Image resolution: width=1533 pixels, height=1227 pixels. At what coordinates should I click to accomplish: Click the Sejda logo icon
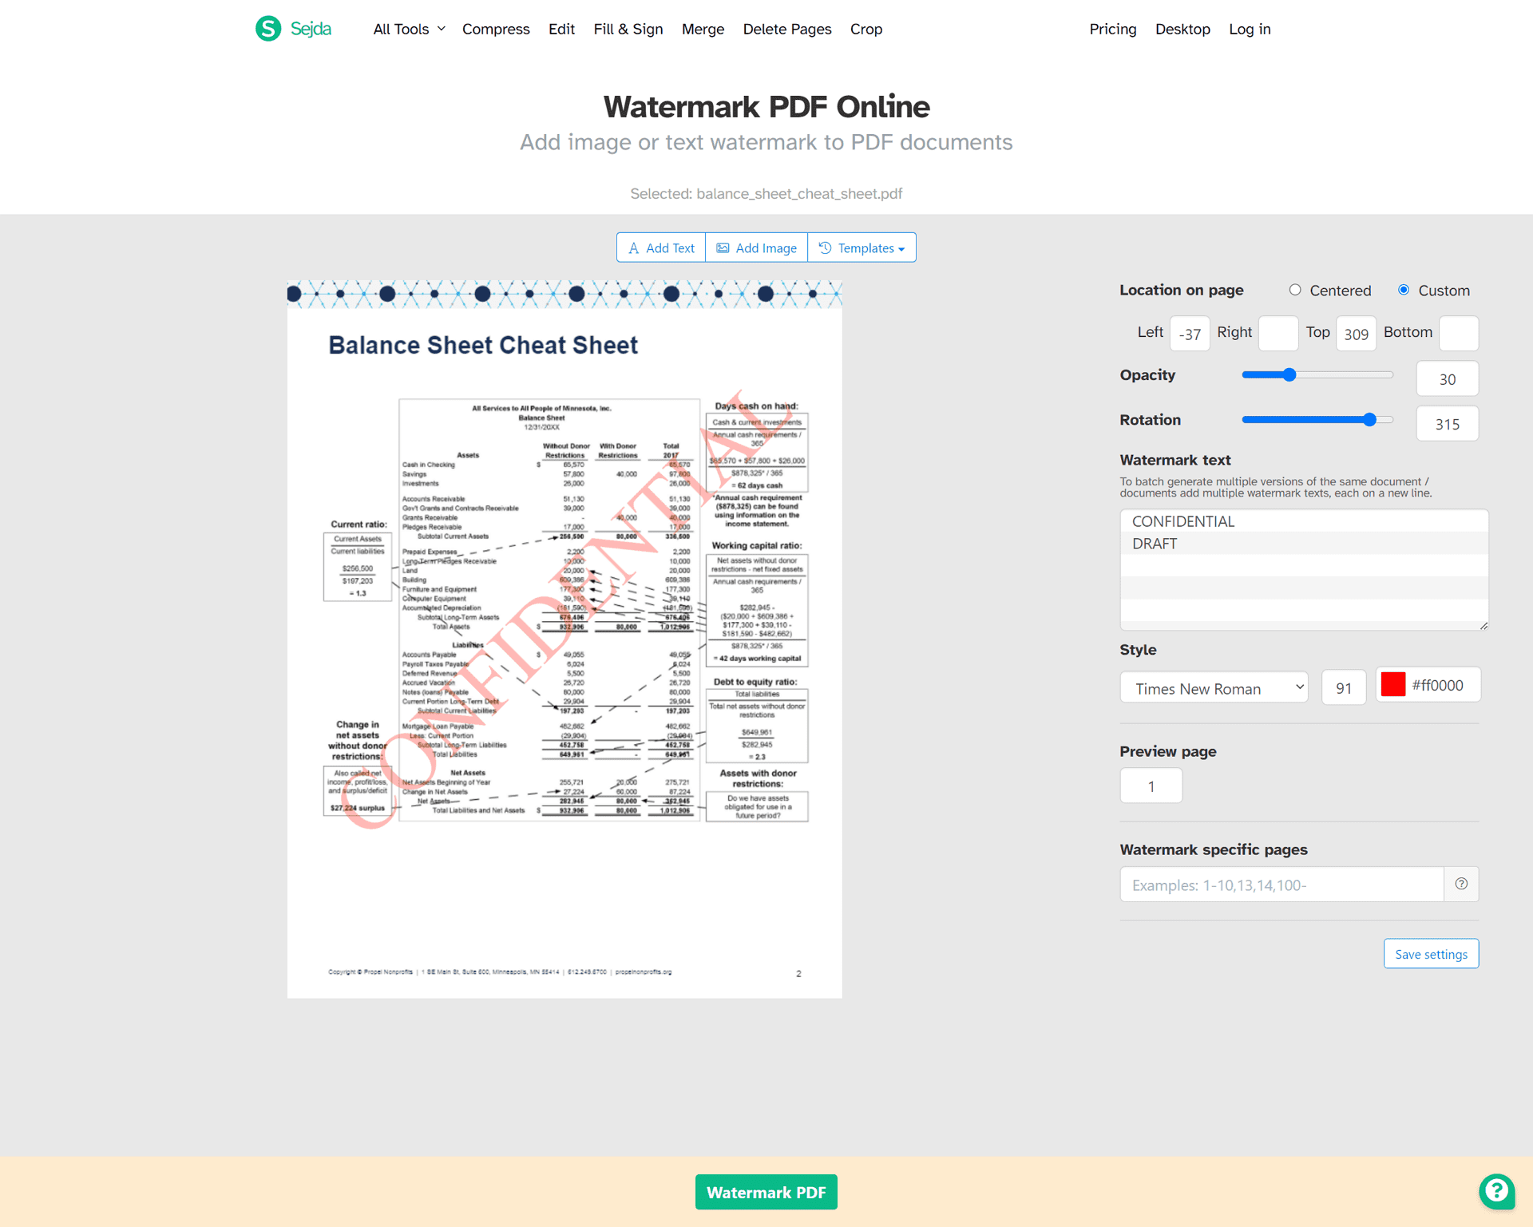coord(268,29)
